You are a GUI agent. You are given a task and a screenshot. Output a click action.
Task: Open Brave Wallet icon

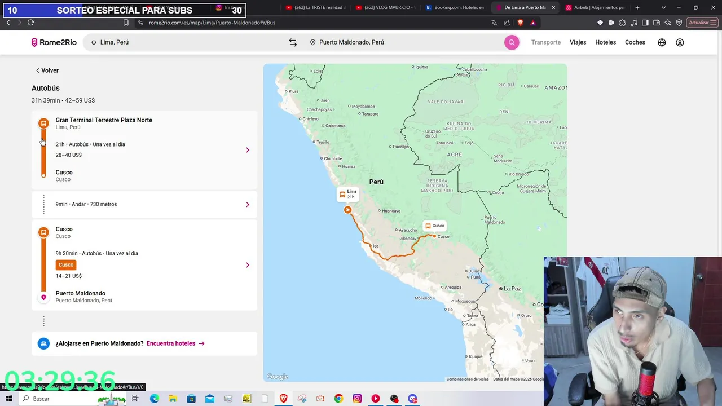(656, 23)
